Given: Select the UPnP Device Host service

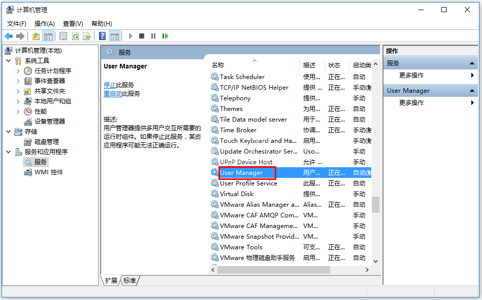Looking at the screenshot, I should pyautogui.click(x=291, y=162).
